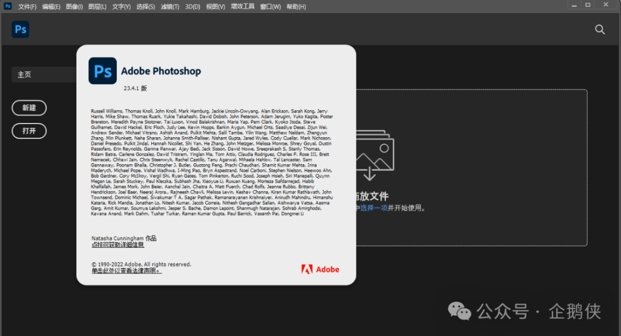Select the 主页 tab
This screenshot has height=336, width=621.
[x=24, y=74]
